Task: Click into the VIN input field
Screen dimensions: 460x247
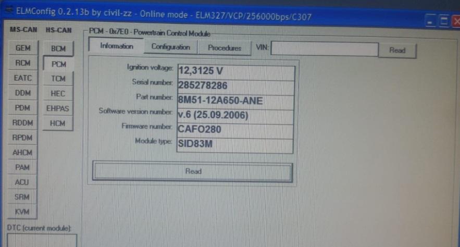Action: pyautogui.click(x=325, y=49)
